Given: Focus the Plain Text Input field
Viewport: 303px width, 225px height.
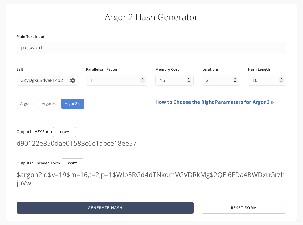Looking at the screenshot, I should click(x=151, y=48).
